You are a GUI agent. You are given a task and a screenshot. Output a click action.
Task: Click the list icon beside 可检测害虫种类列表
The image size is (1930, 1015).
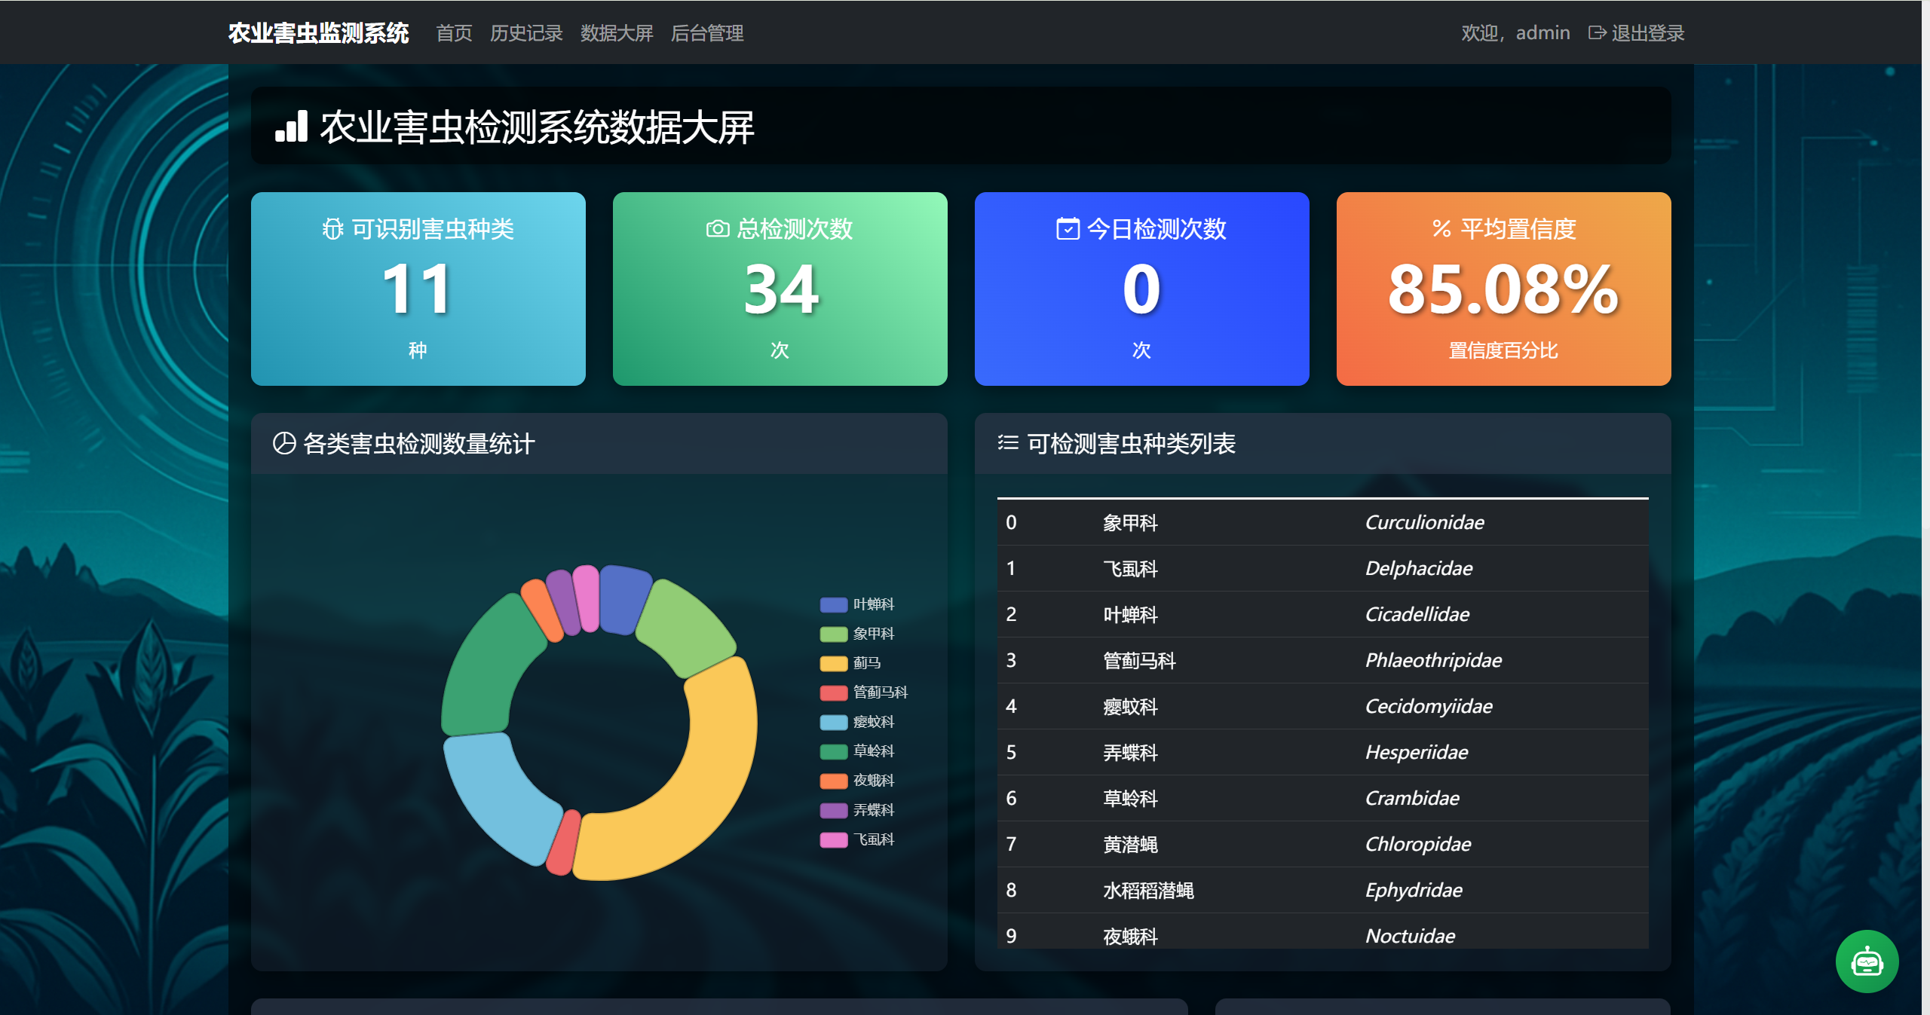pyautogui.click(x=1008, y=443)
